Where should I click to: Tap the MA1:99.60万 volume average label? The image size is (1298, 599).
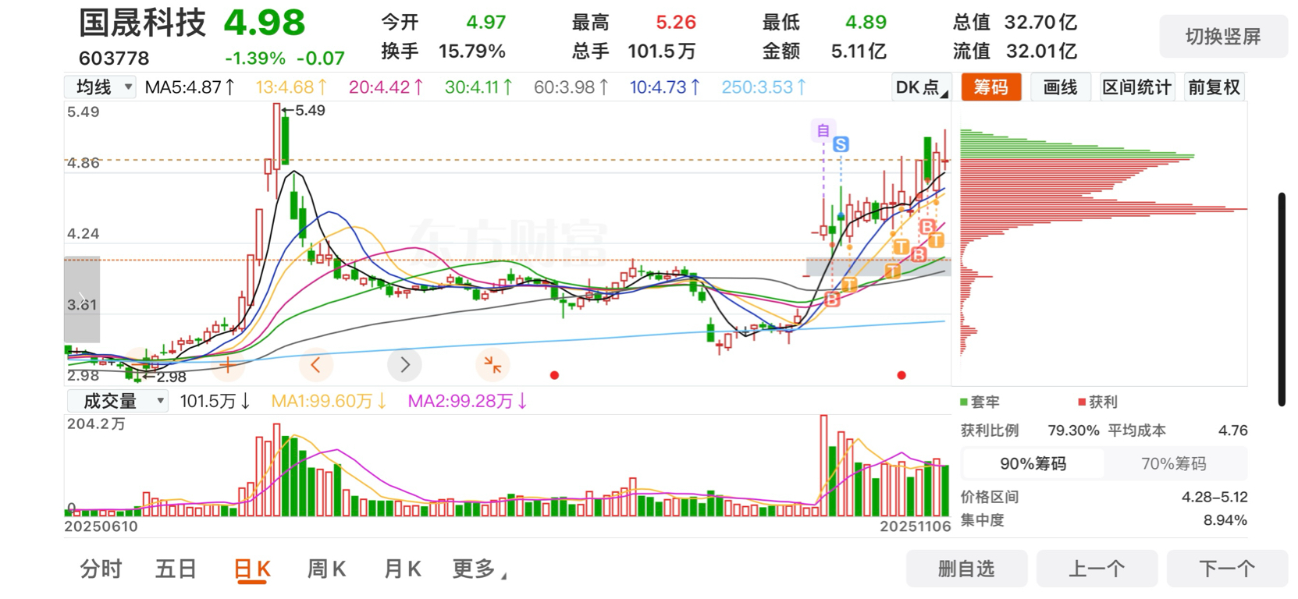click(x=329, y=401)
